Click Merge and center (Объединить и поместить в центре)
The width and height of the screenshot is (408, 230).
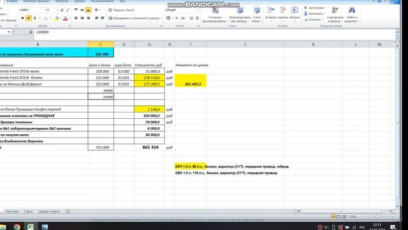[134, 19]
